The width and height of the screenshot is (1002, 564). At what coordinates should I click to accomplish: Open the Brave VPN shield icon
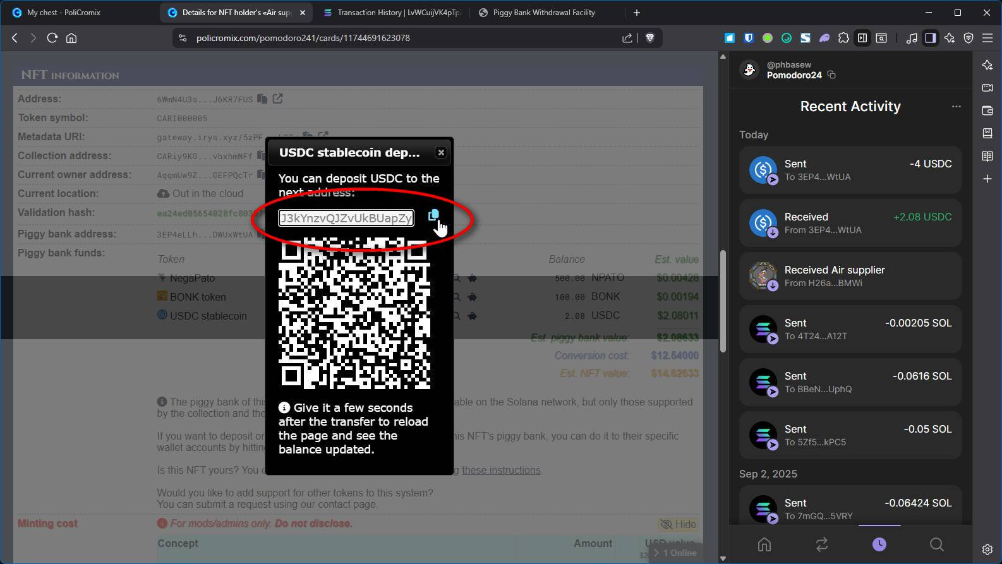(969, 38)
